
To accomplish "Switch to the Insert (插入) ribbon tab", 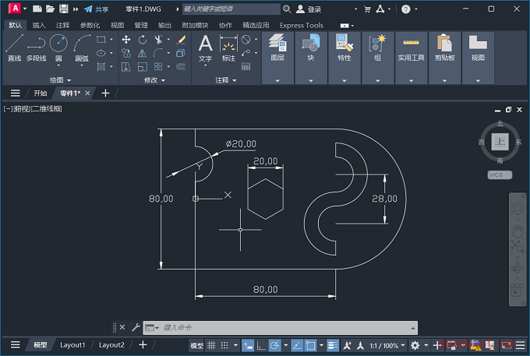I will point(39,26).
